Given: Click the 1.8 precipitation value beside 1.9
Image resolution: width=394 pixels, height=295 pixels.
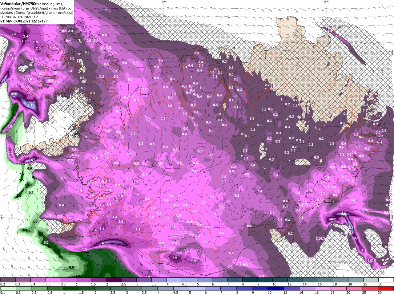Looking at the screenshot, I should pos(94,230).
